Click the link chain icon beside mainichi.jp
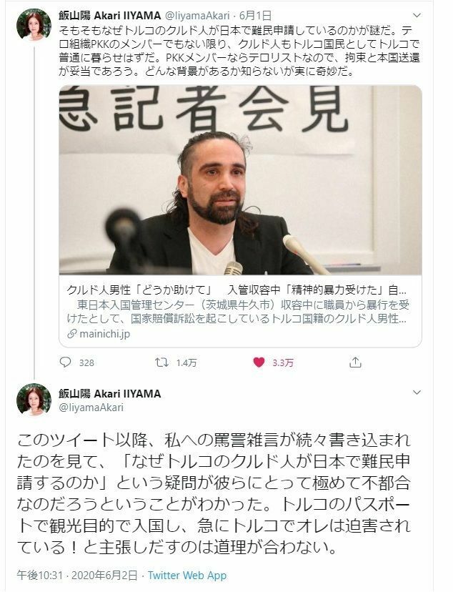 [x=71, y=334]
